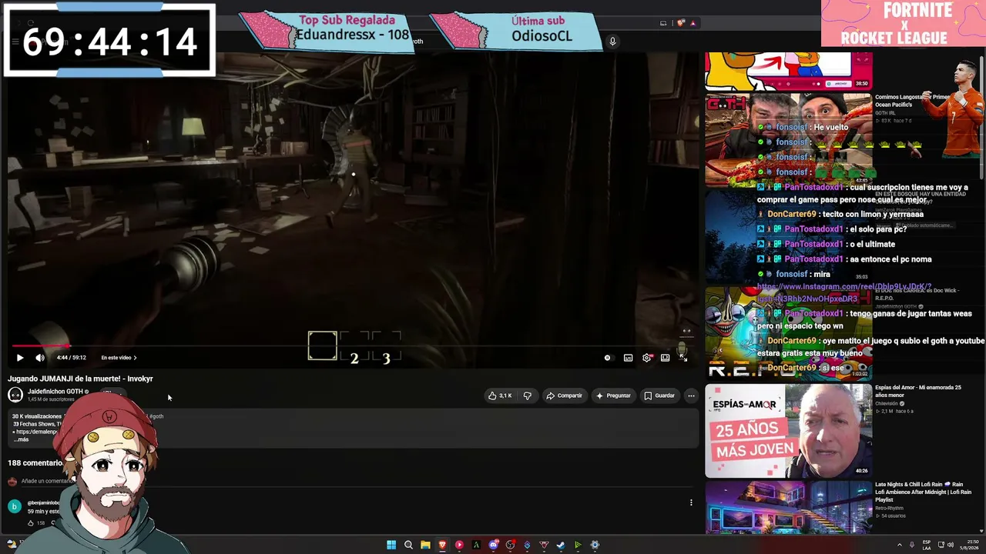Viewport: 986px width, 554px height.
Task: Mute the video volume speaker icon
Action: pyautogui.click(x=40, y=358)
